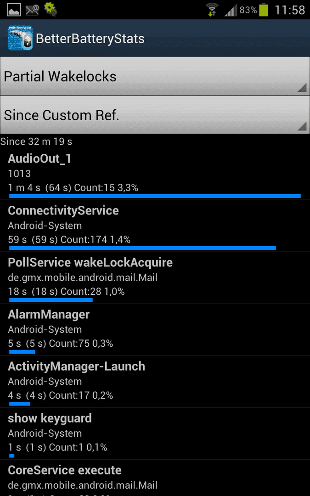
Task: Tap the cellular signal strength icon
Action: [231, 10]
